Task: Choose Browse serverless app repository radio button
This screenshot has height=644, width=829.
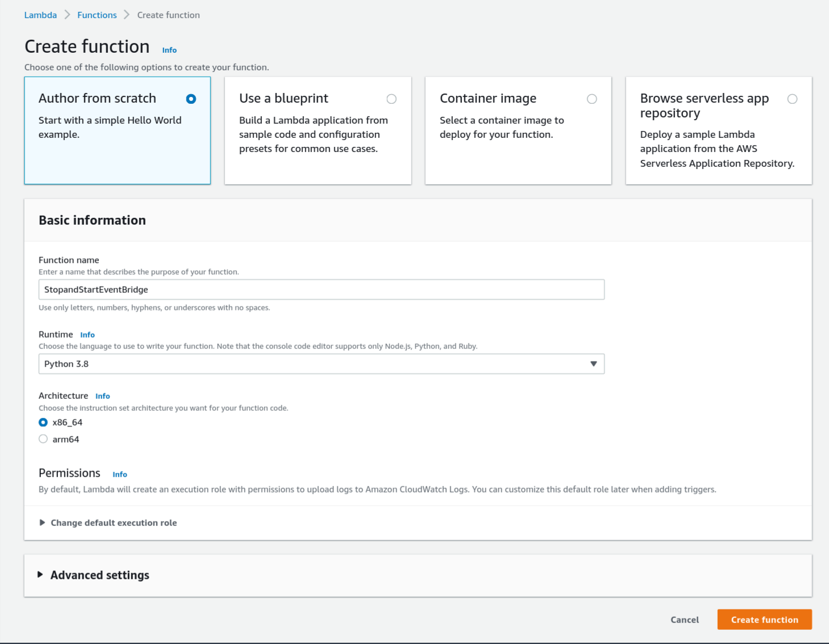Action: [x=793, y=99]
